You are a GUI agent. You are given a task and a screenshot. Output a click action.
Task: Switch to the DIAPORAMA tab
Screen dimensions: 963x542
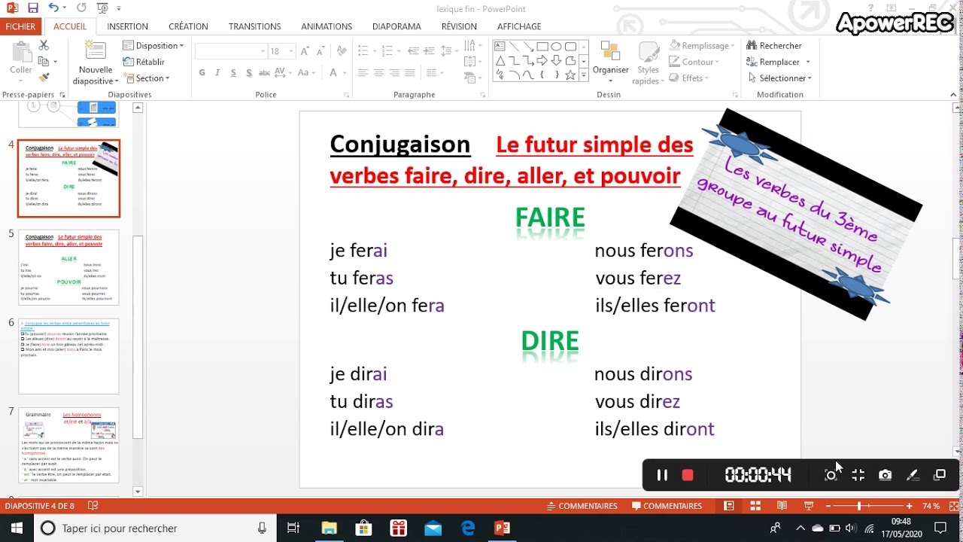pos(396,26)
